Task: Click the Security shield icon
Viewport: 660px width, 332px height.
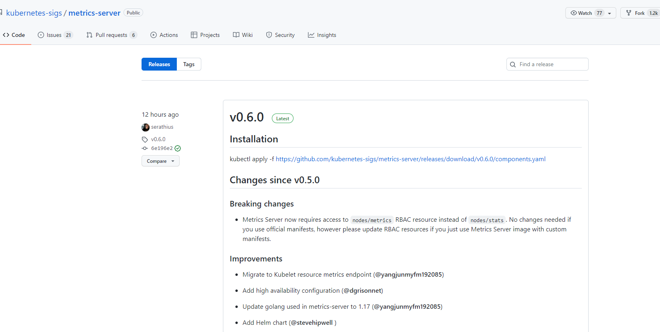Action: tap(269, 35)
